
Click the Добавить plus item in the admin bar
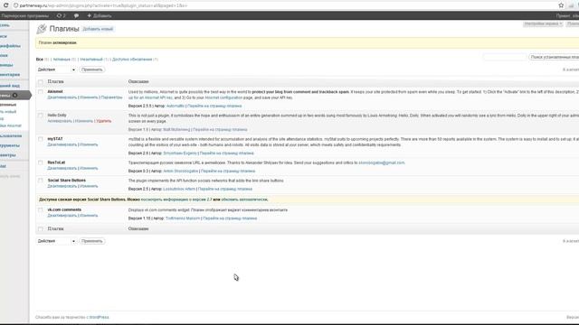coord(99,15)
